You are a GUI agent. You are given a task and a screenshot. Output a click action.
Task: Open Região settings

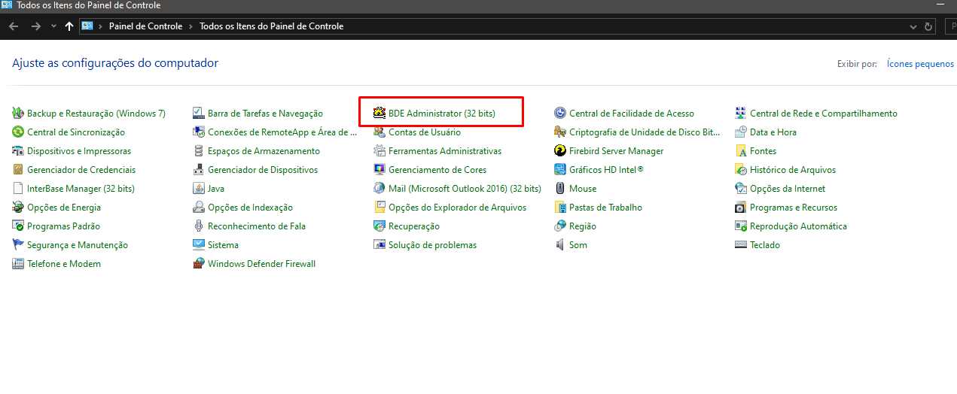[583, 226]
